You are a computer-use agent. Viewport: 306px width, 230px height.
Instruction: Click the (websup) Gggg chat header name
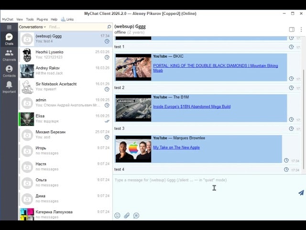(130, 26)
